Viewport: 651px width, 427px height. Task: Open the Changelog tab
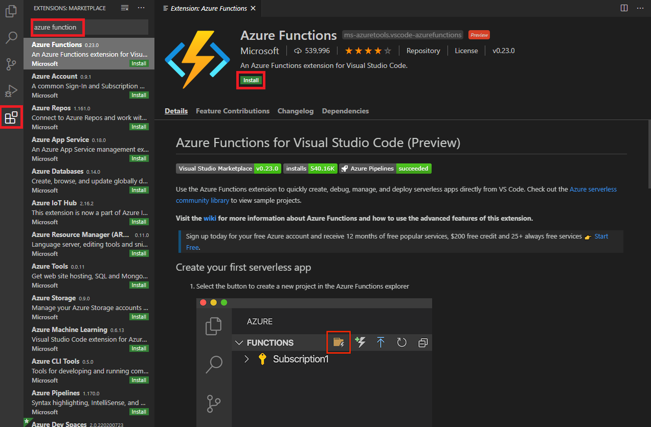point(296,111)
